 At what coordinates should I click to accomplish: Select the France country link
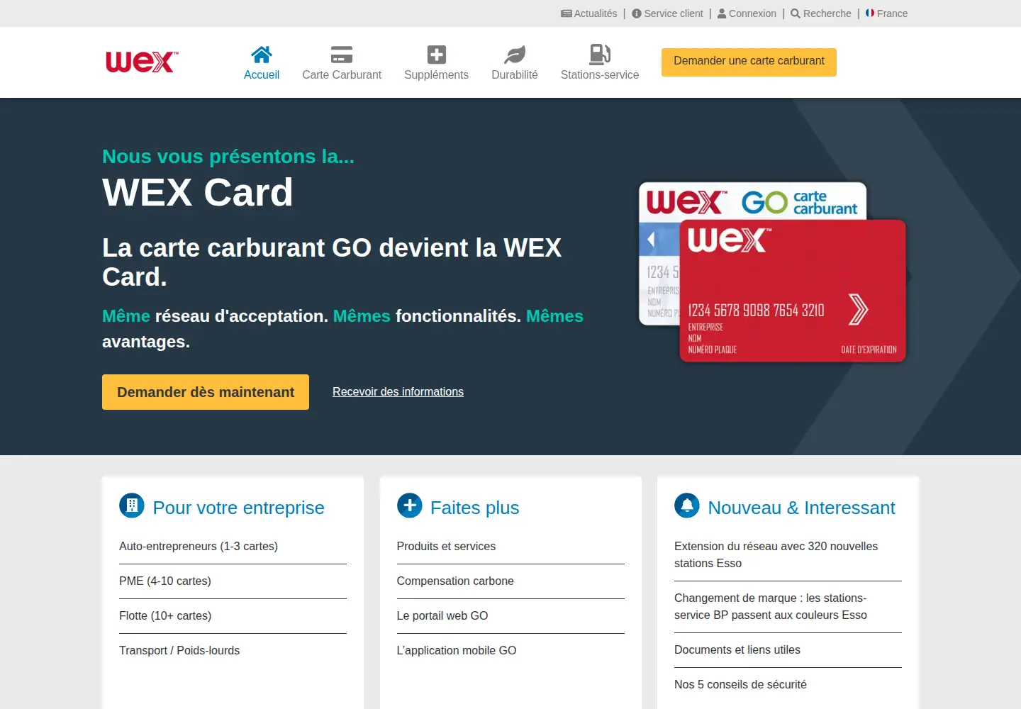point(886,13)
